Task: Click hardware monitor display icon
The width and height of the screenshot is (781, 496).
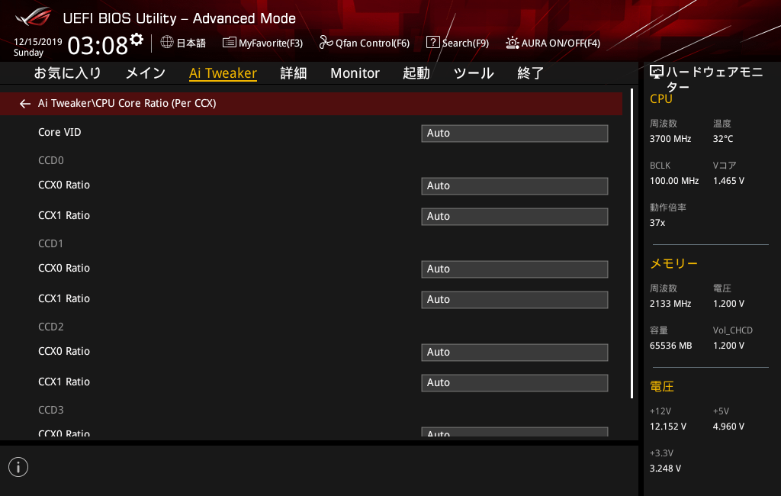Action: click(x=657, y=72)
